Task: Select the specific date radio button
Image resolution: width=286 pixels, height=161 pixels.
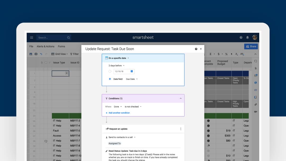Action: pos(110,71)
